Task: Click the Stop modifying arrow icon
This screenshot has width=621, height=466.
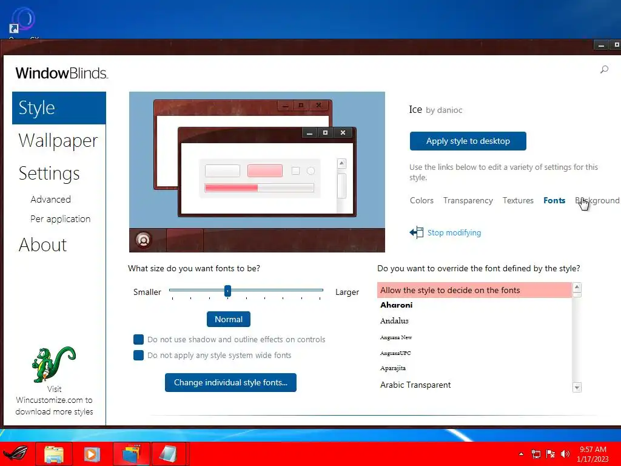Action: tap(416, 232)
